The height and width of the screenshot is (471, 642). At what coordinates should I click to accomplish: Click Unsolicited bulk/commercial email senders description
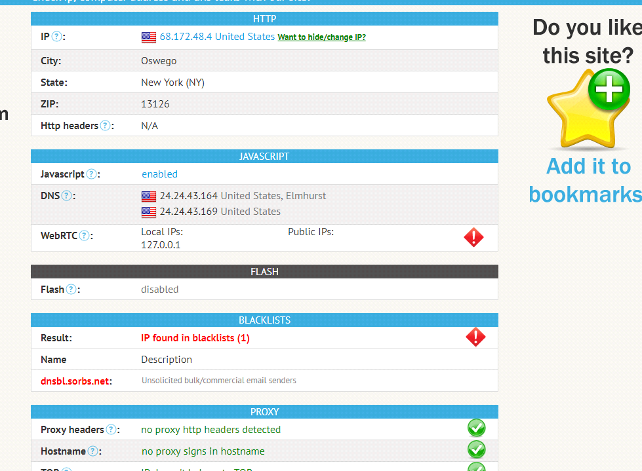[218, 381]
